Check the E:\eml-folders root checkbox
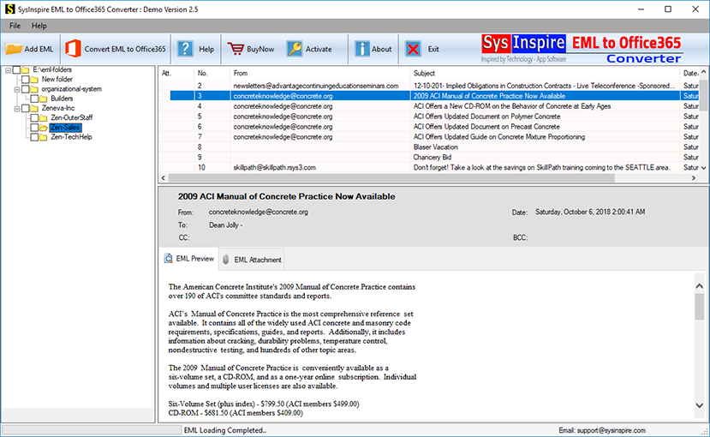The image size is (710, 437). coord(16,69)
